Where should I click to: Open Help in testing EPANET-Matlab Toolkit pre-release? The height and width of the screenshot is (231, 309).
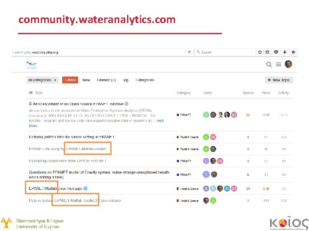pos(75,201)
